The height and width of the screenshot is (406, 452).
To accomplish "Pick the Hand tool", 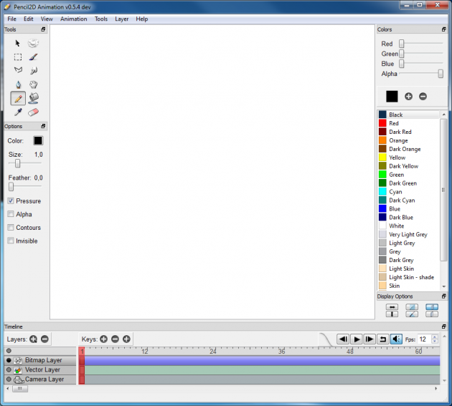I will tap(33, 84).
